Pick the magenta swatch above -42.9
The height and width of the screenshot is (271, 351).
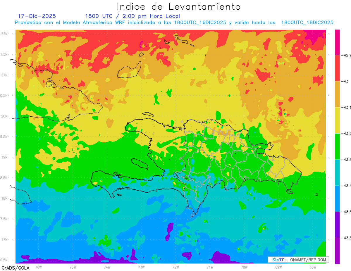click(337, 42)
